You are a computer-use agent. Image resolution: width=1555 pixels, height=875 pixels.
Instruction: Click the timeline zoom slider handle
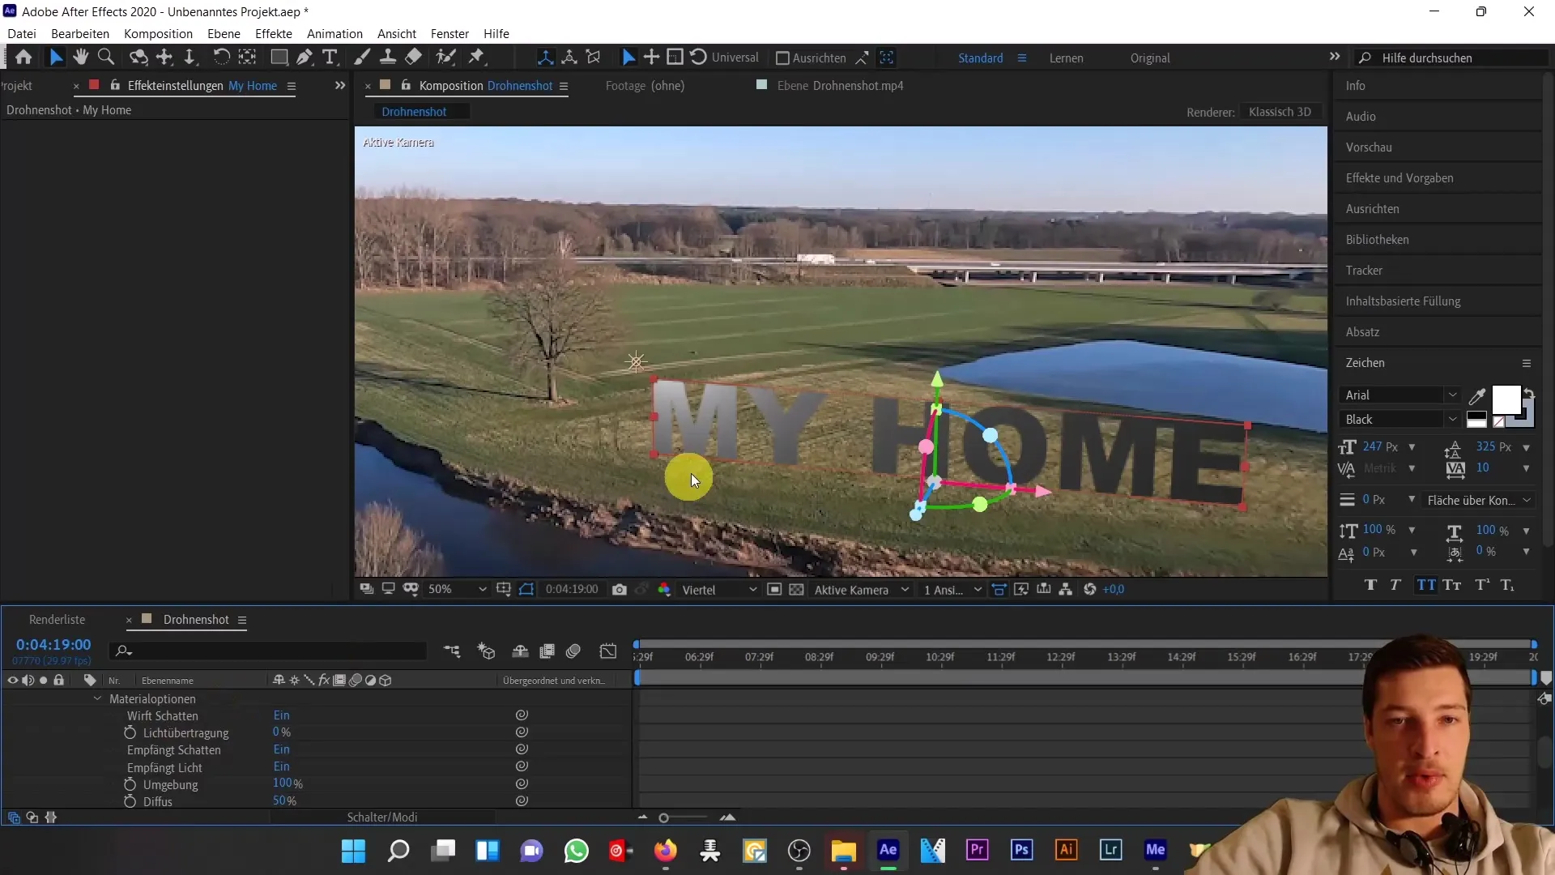[663, 818]
